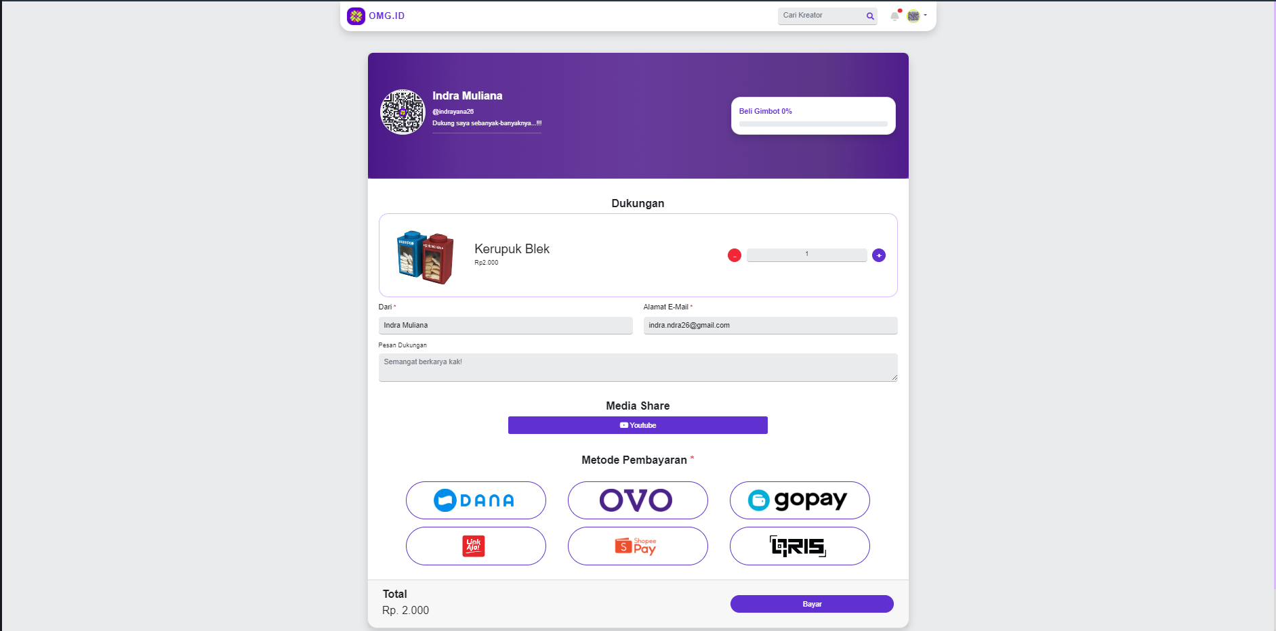Click the Cari Kreator search field

[x=821, y=16]
